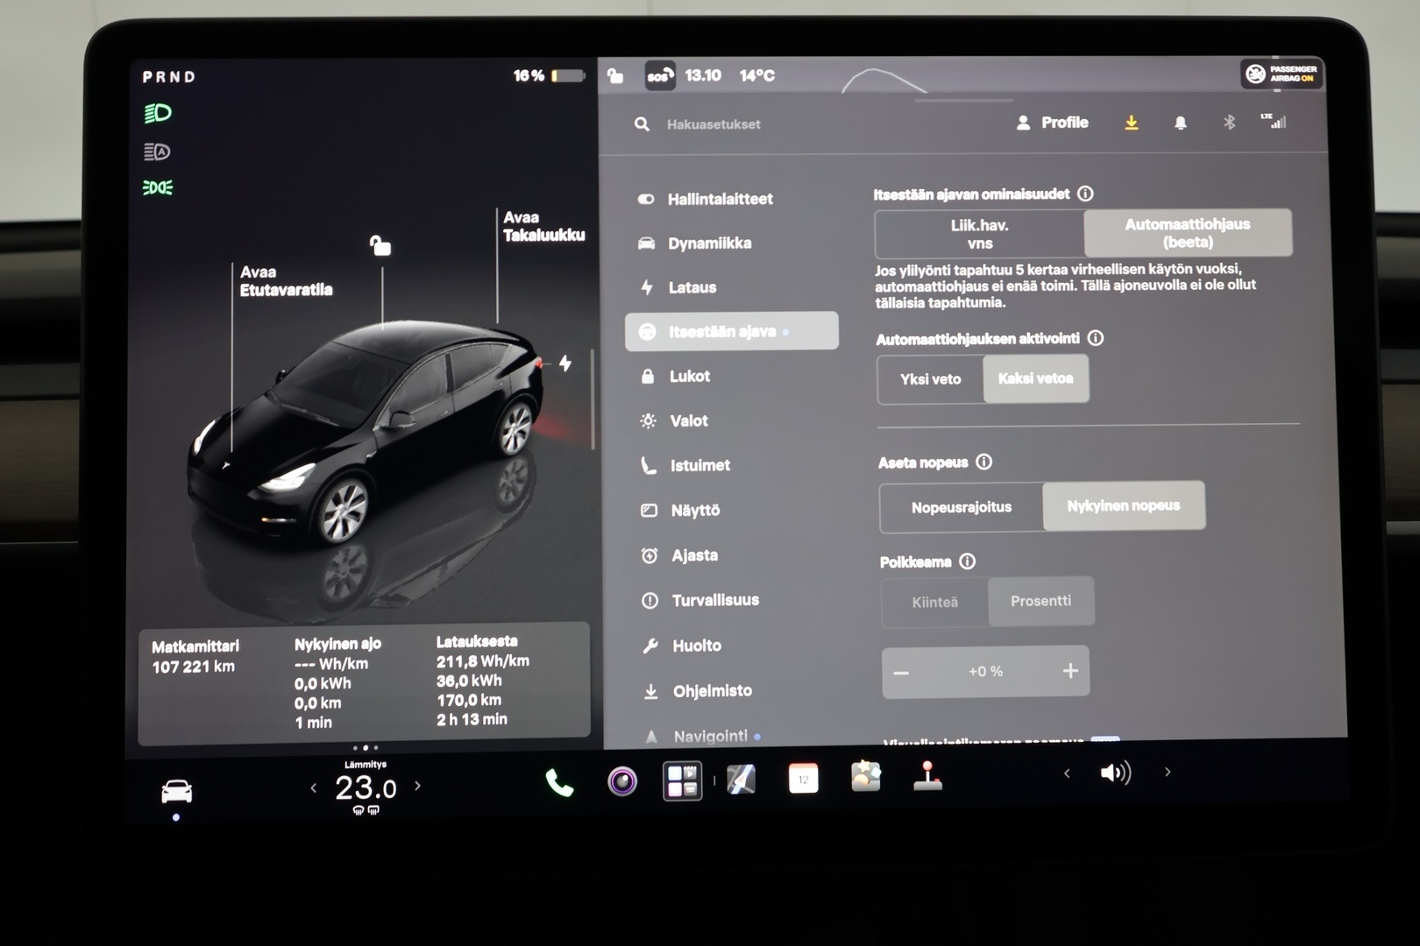Select Nykyinen nopeus speed setting
The height and width of the screenshot is (946, 1420).
(x=1124, y=505)
